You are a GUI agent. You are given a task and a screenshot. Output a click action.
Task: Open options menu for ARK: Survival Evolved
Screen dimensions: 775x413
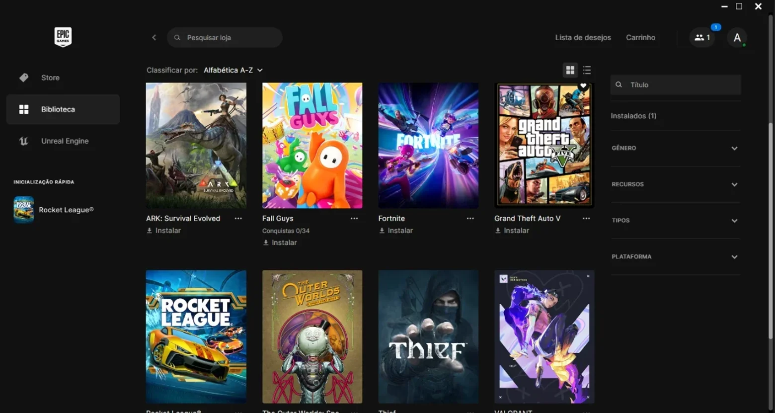(238, 218)
